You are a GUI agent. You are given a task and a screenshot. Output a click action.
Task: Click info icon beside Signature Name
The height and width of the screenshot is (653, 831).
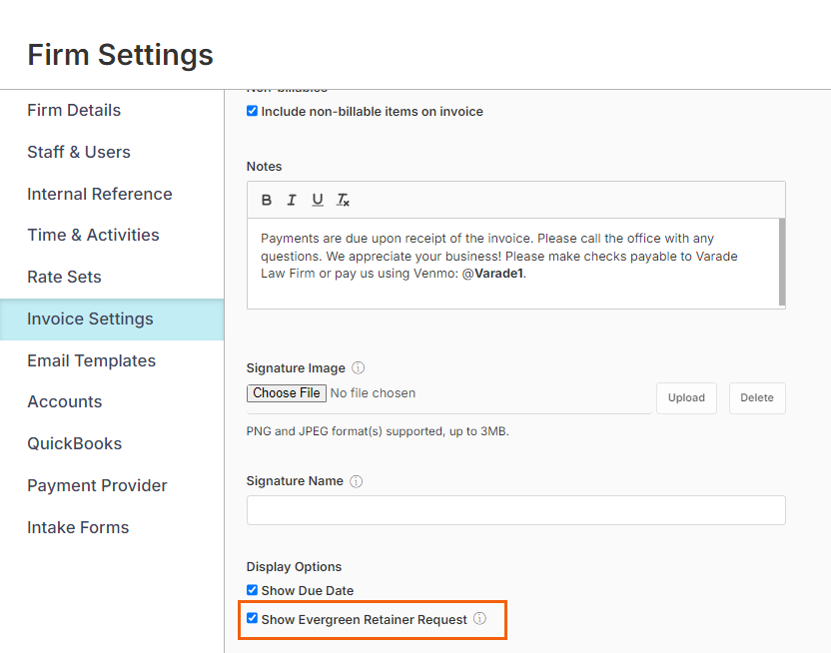point(357,481)
